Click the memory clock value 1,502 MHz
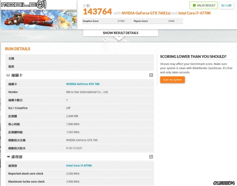This screenshot has height=186, width=237. coord(73,132)
